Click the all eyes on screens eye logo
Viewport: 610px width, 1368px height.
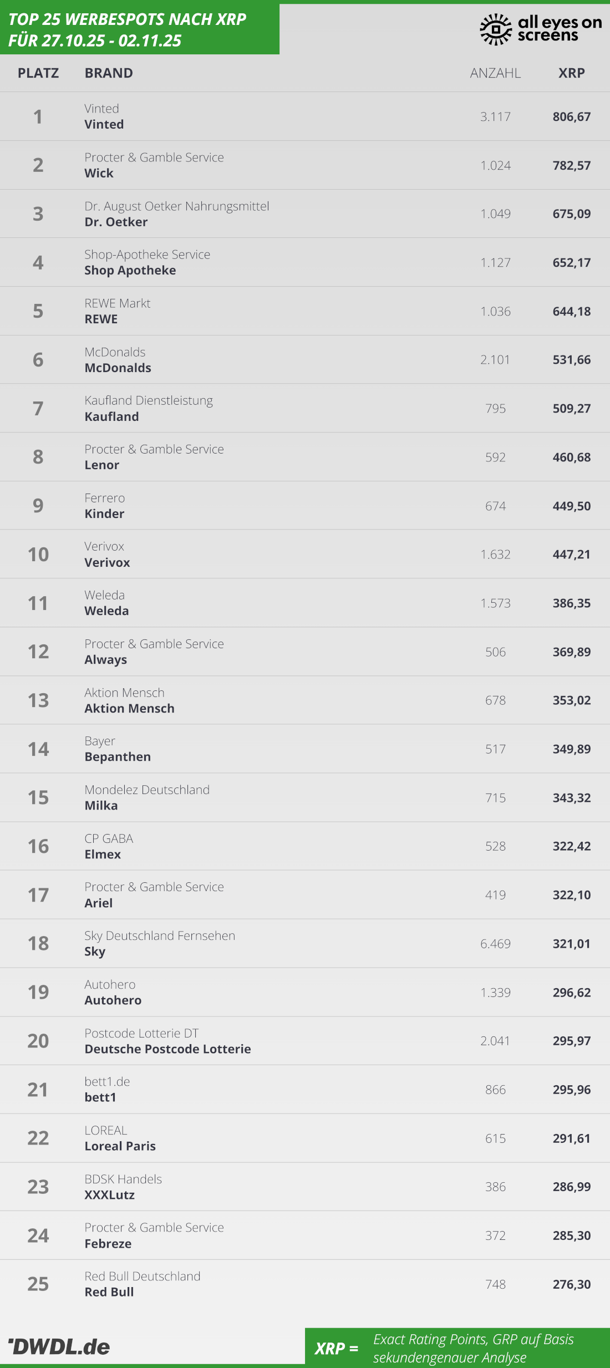[495, 29]
